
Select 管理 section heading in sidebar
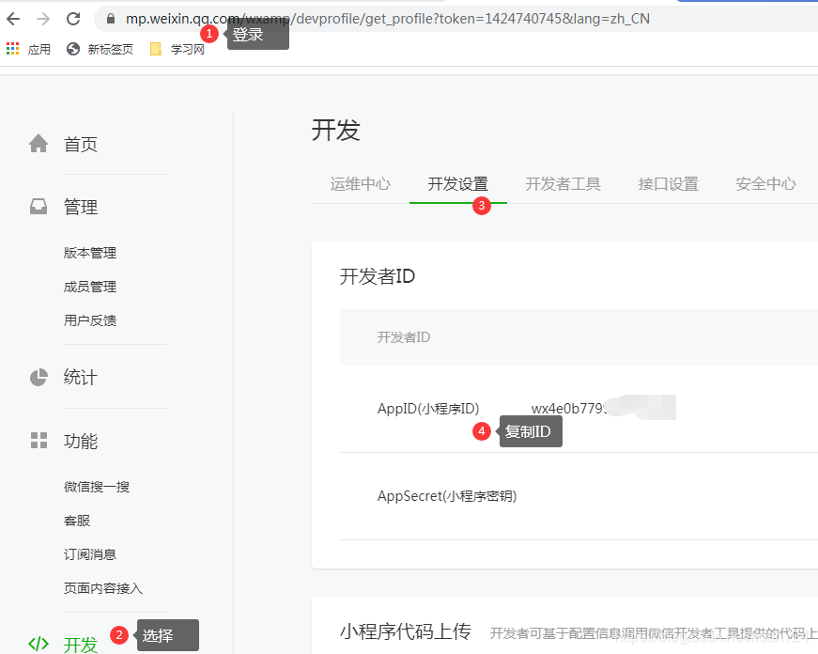coord(81,207)
